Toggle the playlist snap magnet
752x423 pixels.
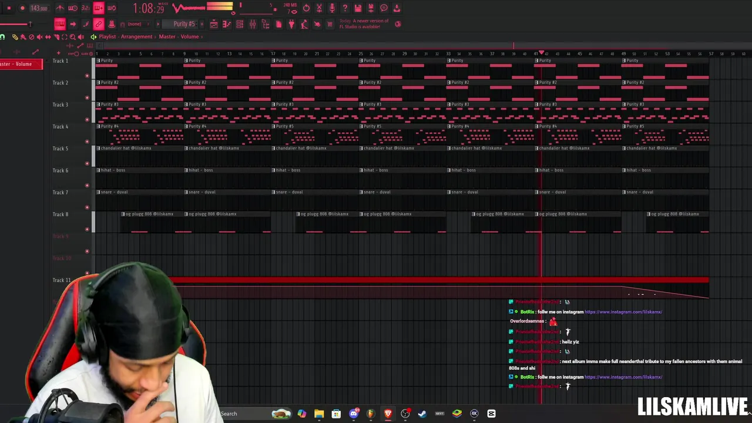click(x=2, y=37)
